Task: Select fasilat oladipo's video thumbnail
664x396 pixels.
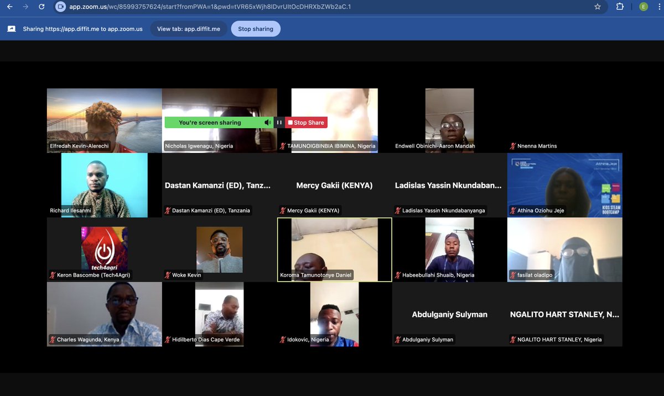Action: coord(565,250)
